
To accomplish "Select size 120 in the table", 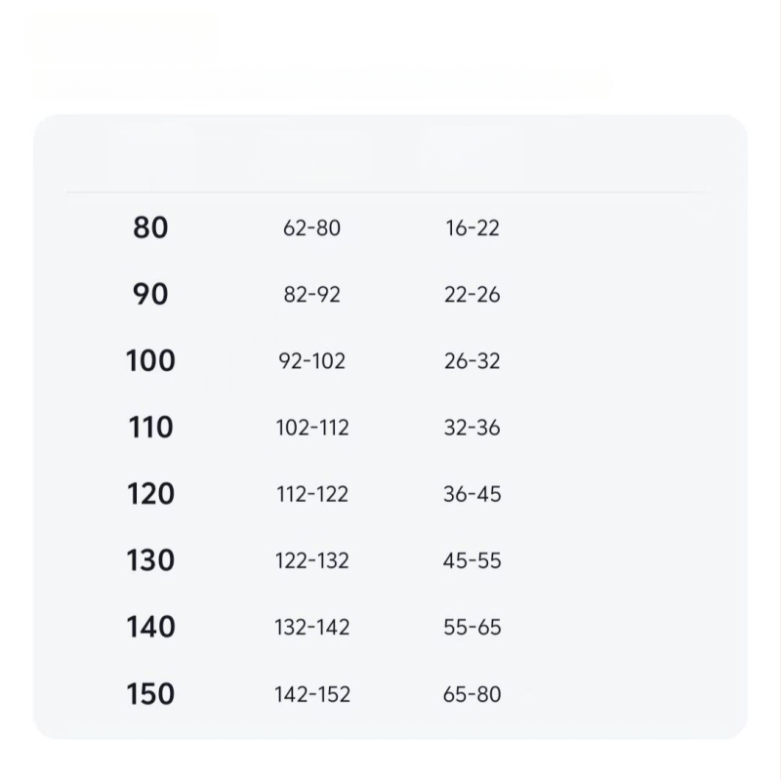I will tap(150, 494).
